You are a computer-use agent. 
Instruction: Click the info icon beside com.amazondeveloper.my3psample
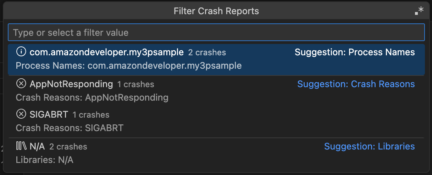(x=21, y=52)
